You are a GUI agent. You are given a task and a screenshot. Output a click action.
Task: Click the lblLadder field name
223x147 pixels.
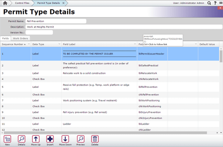(x=144, y=124)
